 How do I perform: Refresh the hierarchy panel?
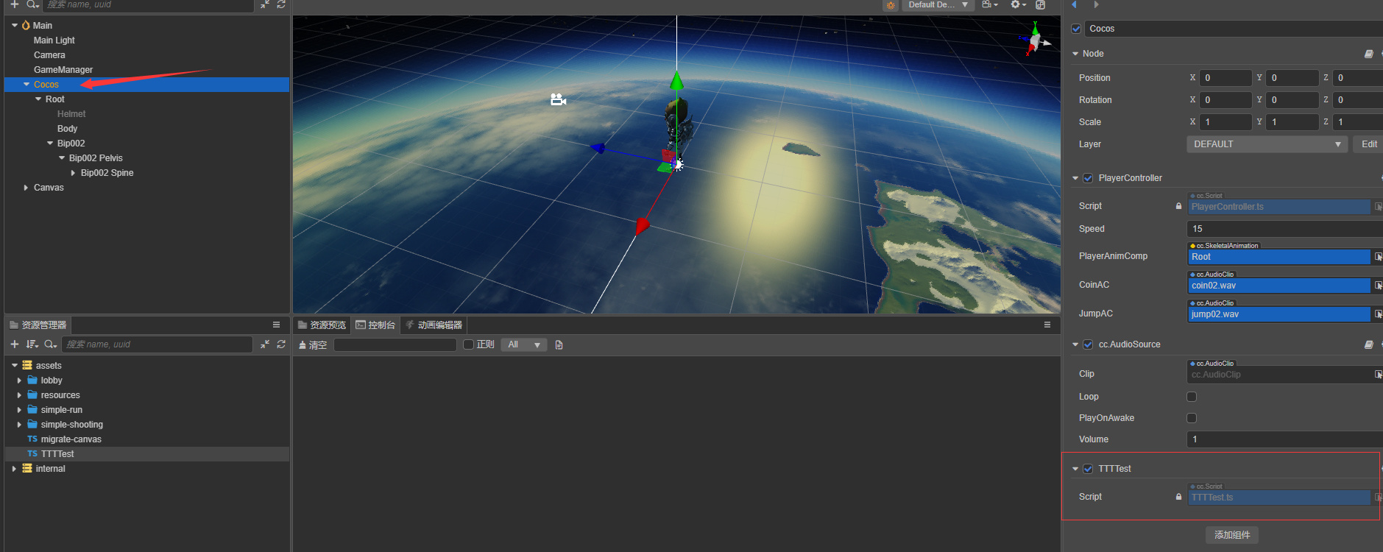click(x=281, y=4)
